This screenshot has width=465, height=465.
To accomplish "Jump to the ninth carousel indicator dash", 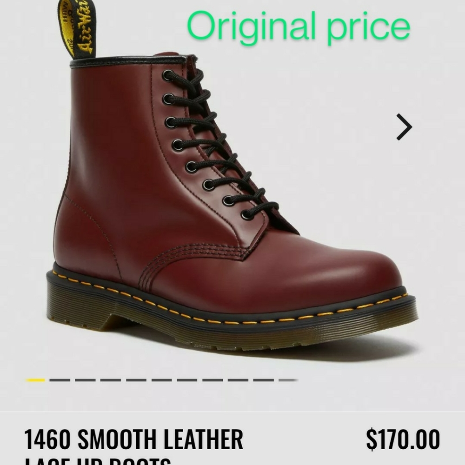I will point(238,380).
